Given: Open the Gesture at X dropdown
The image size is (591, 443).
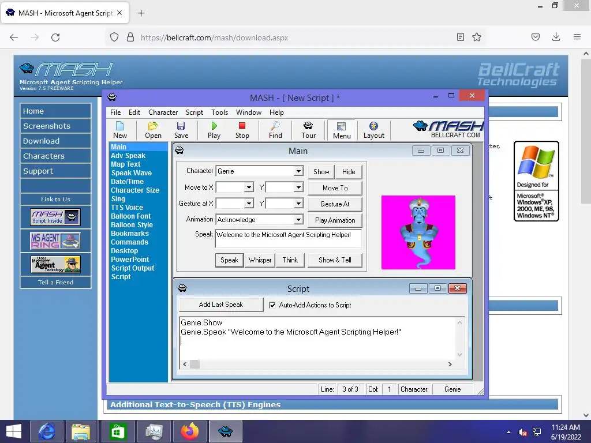Looking at the screenshot, I should point(249,204).
